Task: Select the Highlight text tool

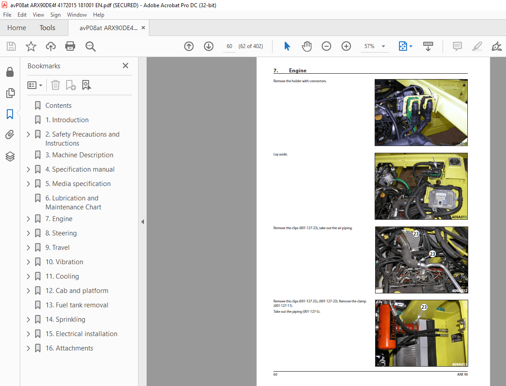Action: pos(477,46)
